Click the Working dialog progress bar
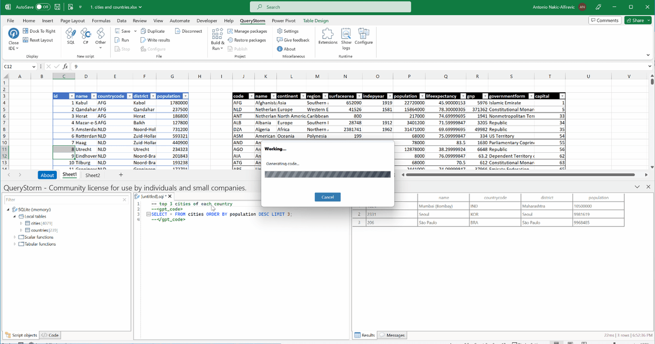655x344 pixels. 326,174
